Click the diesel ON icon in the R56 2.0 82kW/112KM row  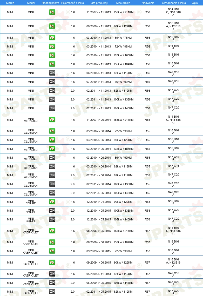52,91
